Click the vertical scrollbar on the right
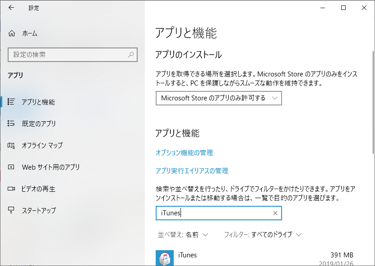The width and height of the screenshot is (375, 266). (x=373, y=102)
